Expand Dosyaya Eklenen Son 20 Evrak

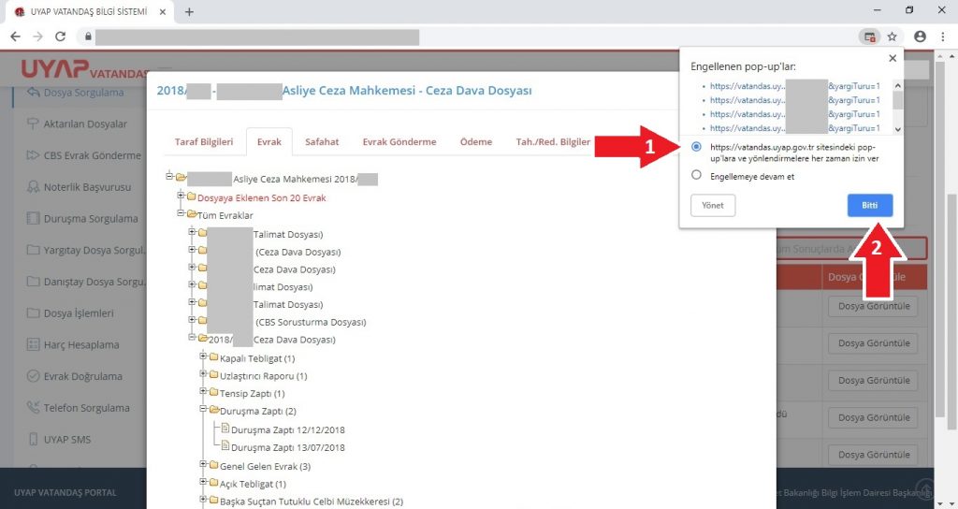[181, 197]
